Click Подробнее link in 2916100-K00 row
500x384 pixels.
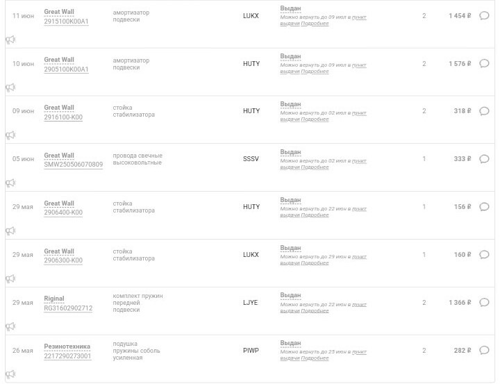[315, 119]
